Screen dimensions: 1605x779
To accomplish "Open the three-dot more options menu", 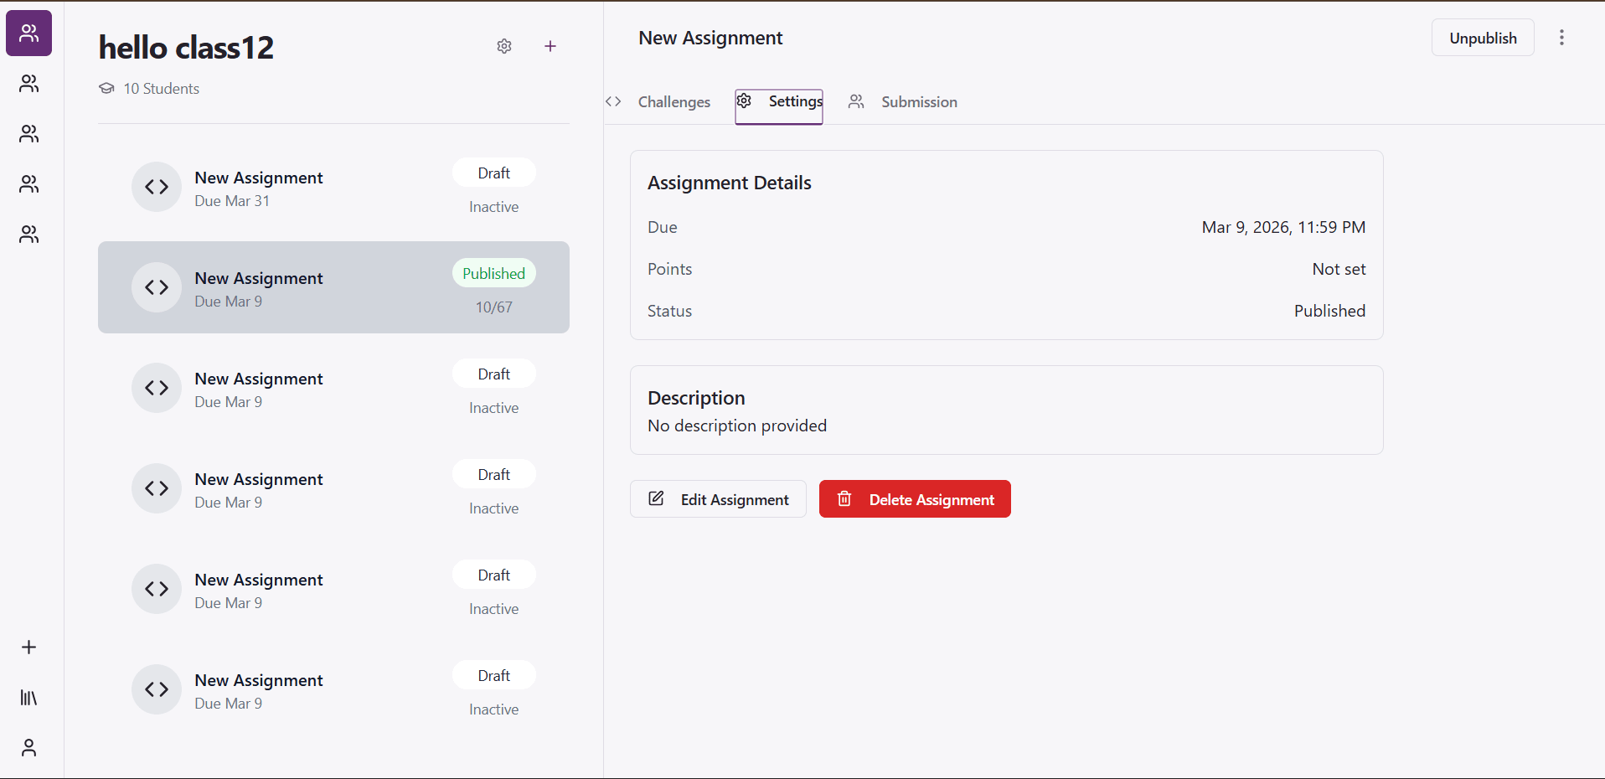I will point(1561,38).
